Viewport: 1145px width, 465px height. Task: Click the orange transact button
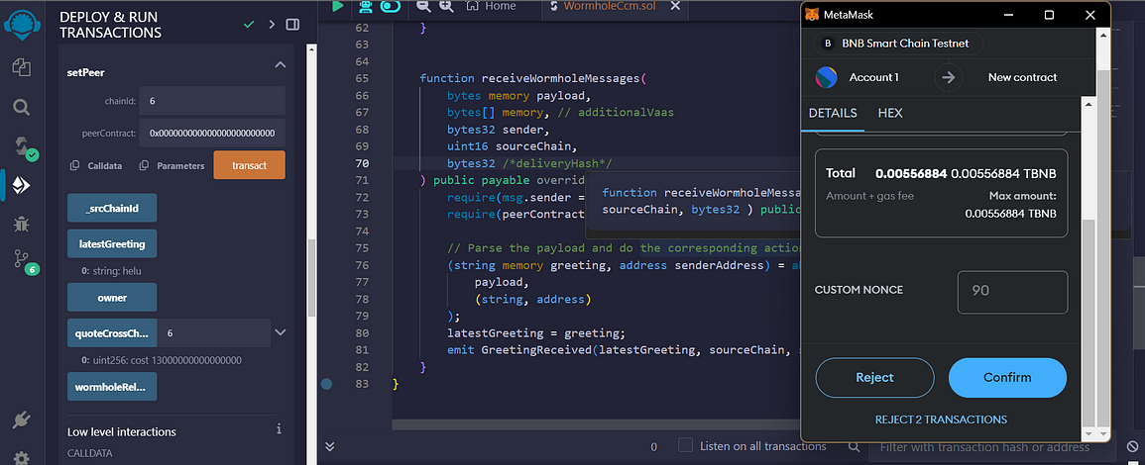click(x=249, y=165)
